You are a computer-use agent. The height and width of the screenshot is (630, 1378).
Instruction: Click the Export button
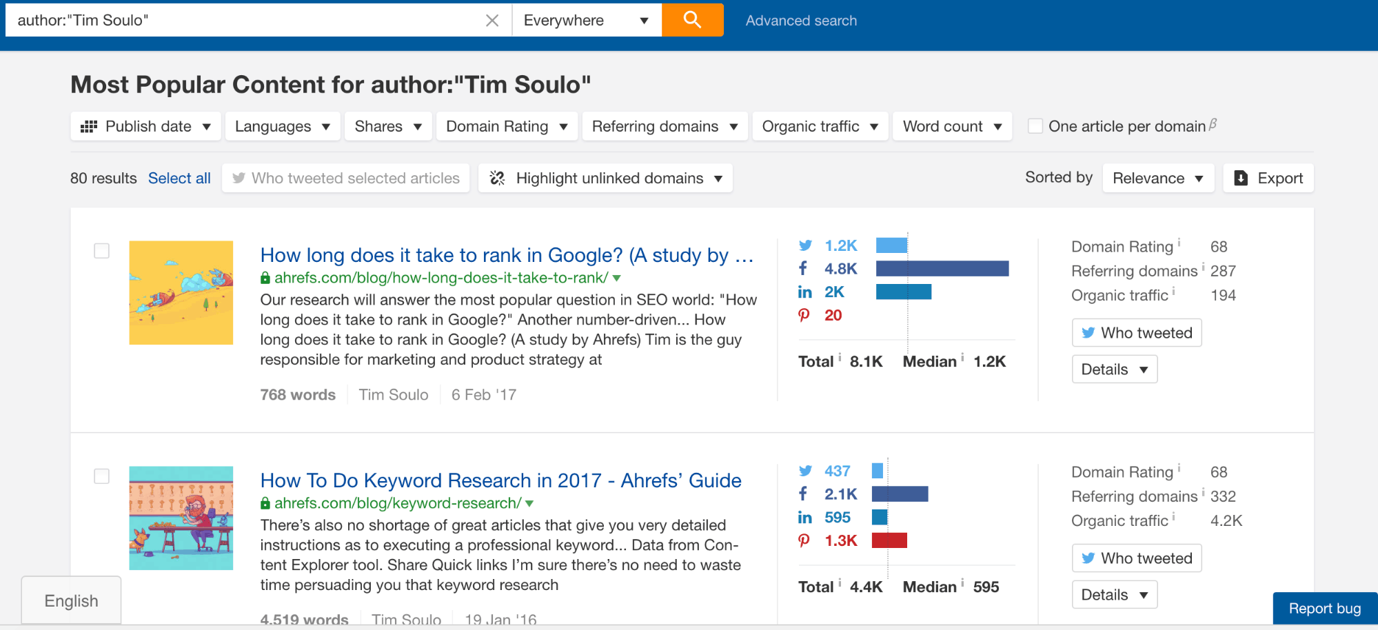[x=1268, y=178]
